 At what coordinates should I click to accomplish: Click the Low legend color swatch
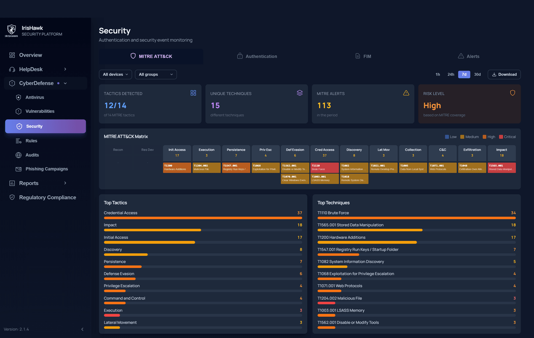(447, 137)
